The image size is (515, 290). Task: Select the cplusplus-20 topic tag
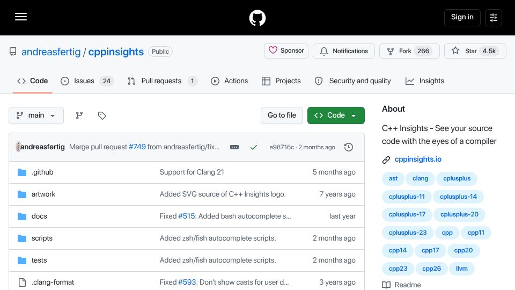tap(459, 214)
